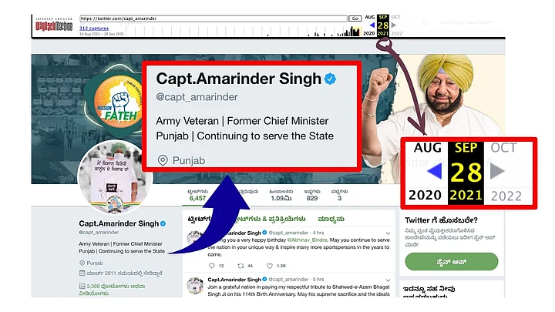Screen dimensions: 555x312
Task: Select tweets and replies tab
Action: click(269, 219)
